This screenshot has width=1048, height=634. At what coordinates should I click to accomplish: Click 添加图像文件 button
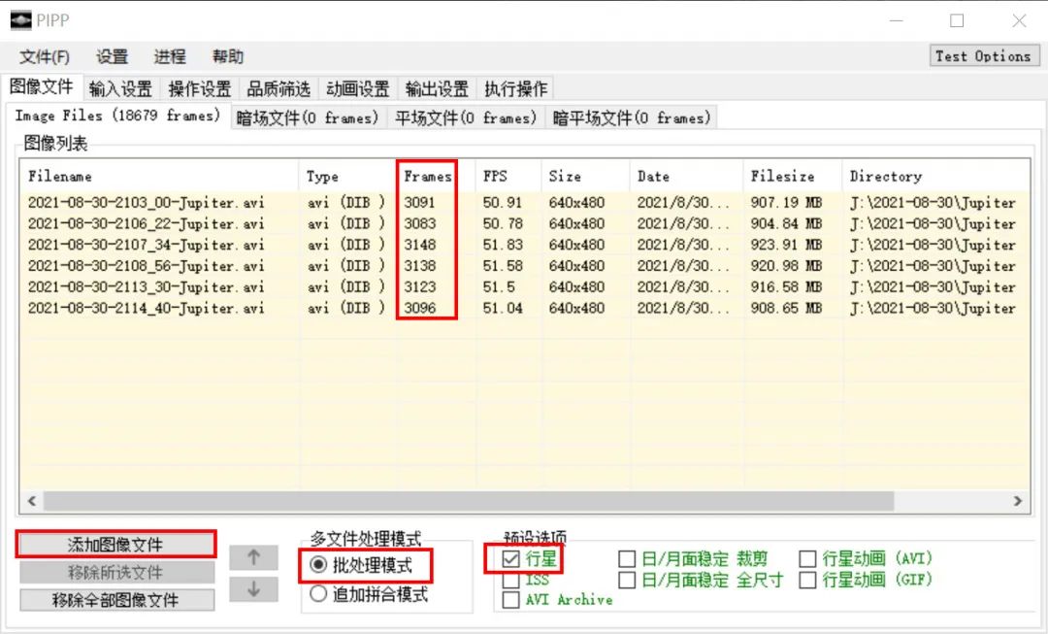point(115,545)
